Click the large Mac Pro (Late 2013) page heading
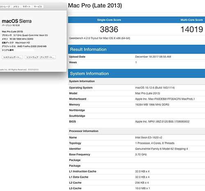 [95, 5]
